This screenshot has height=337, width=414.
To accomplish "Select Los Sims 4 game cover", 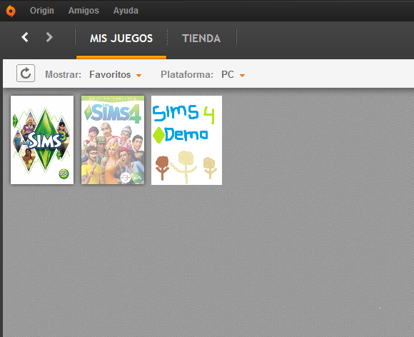I will pyautogui.click(x=113, y=140).
